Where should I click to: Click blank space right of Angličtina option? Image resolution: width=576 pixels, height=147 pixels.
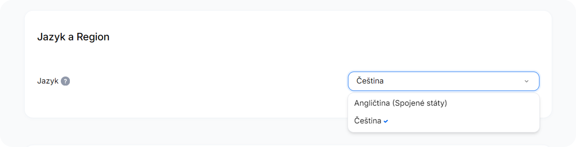493,103
